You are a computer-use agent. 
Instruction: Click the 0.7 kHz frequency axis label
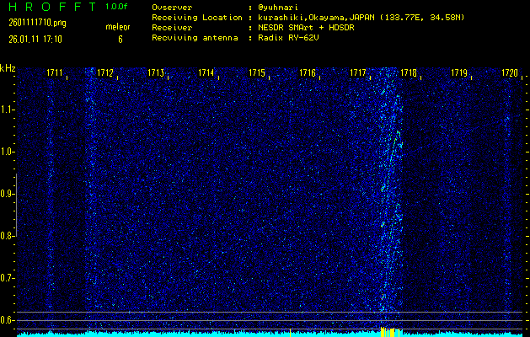pyautogui.click(x=8, y=277)
